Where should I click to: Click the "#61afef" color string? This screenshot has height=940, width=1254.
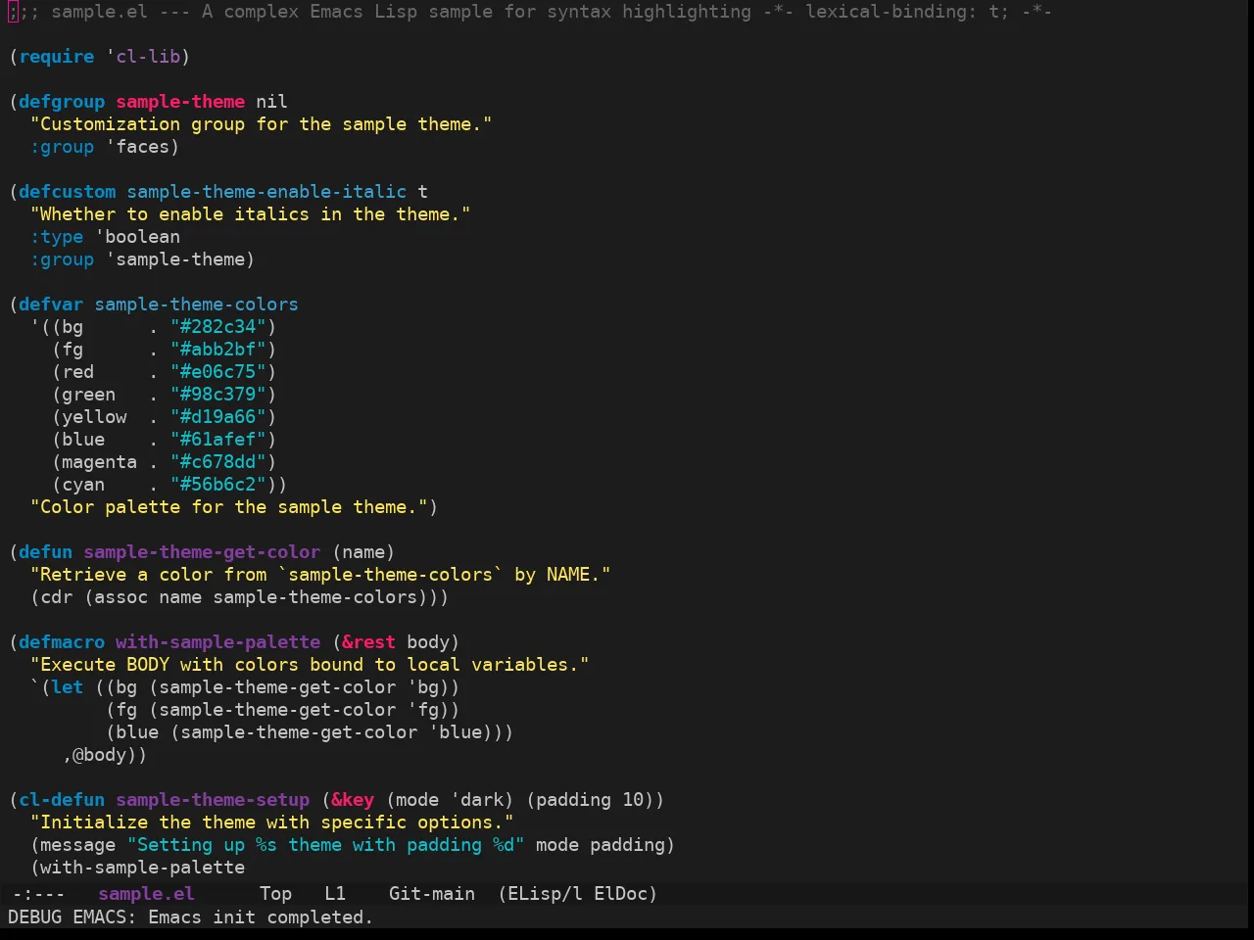(218, 440)
